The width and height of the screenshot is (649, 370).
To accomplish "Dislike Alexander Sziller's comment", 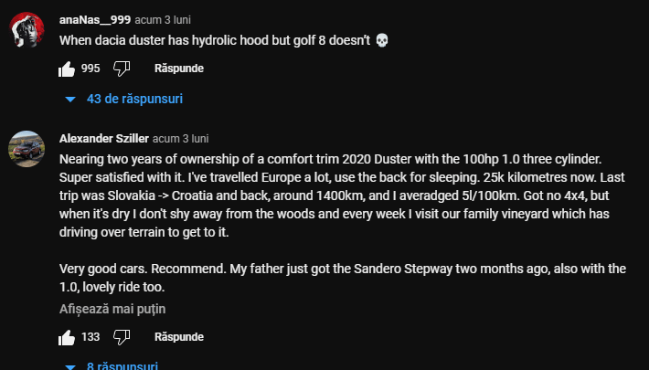I will [x=122, y=337].
